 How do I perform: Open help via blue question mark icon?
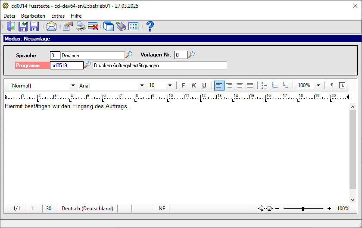tap(150, 26)
